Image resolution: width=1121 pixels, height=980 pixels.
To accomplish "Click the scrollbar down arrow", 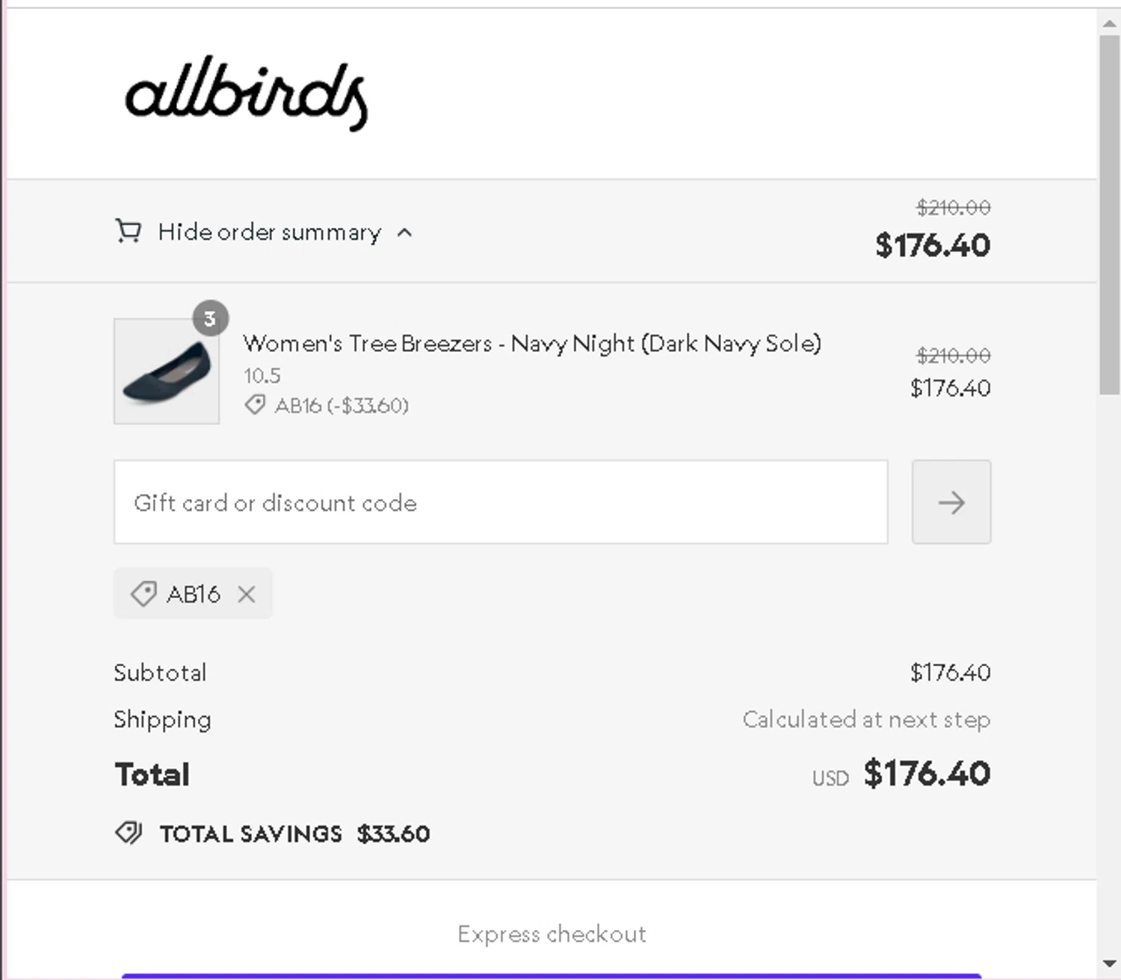I will 1110,964.
